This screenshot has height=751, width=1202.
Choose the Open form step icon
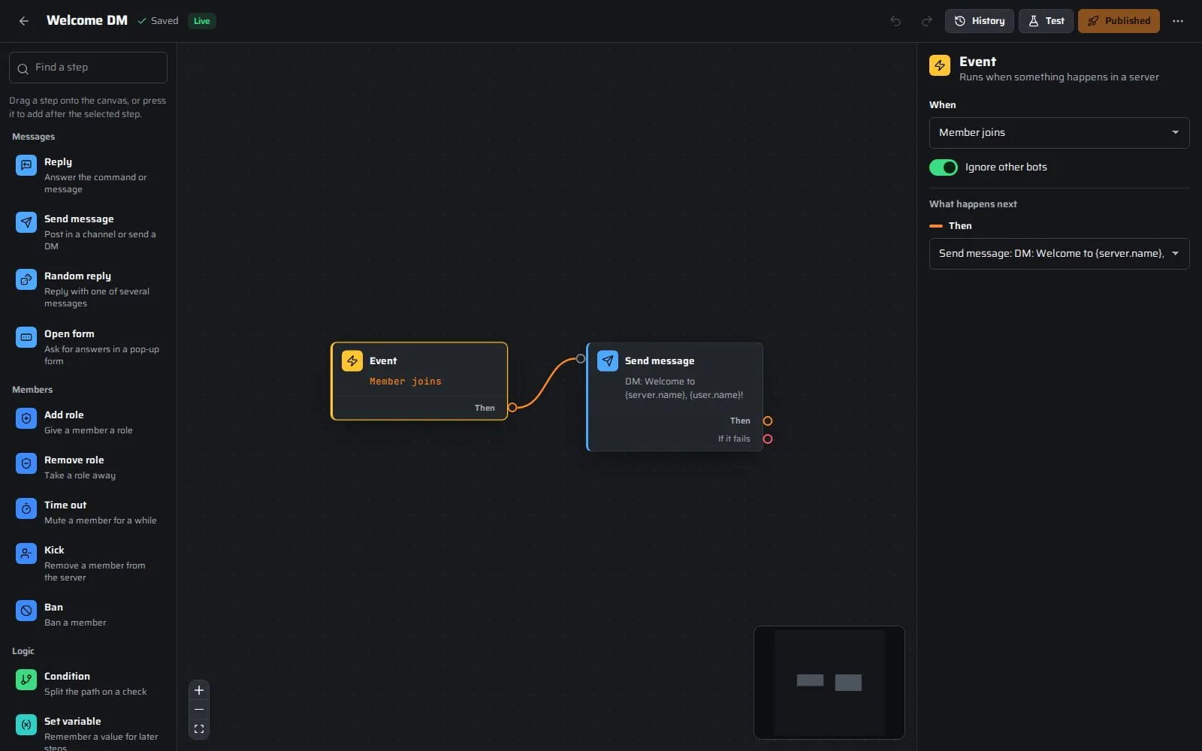click(x=26, y=337)
